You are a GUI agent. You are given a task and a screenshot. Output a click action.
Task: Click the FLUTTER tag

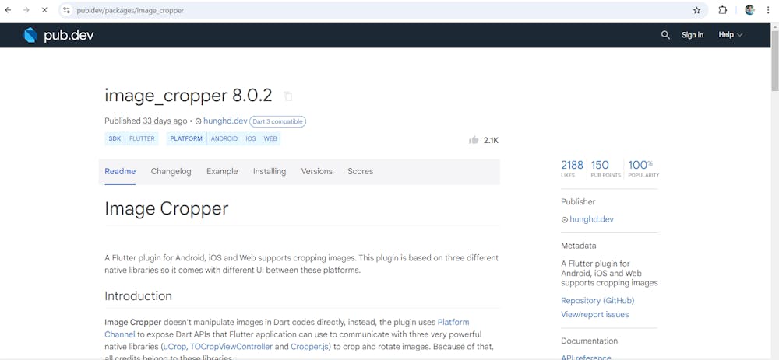(142, 139)
